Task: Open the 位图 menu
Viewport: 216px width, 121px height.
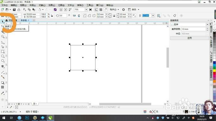Action: point(61,5)
